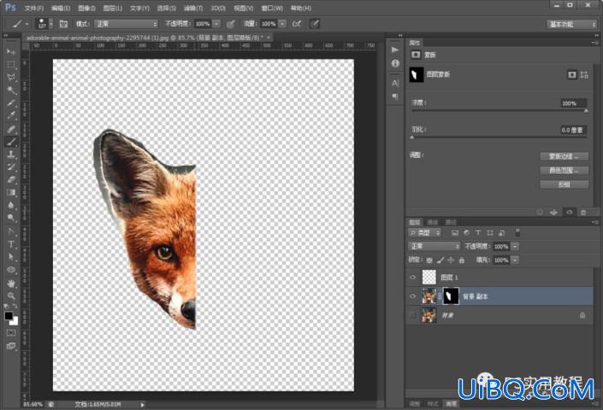This screenshot has width=603, height=410.
Task: Select the Gradient tool
Action: click(x=11, y=192)
